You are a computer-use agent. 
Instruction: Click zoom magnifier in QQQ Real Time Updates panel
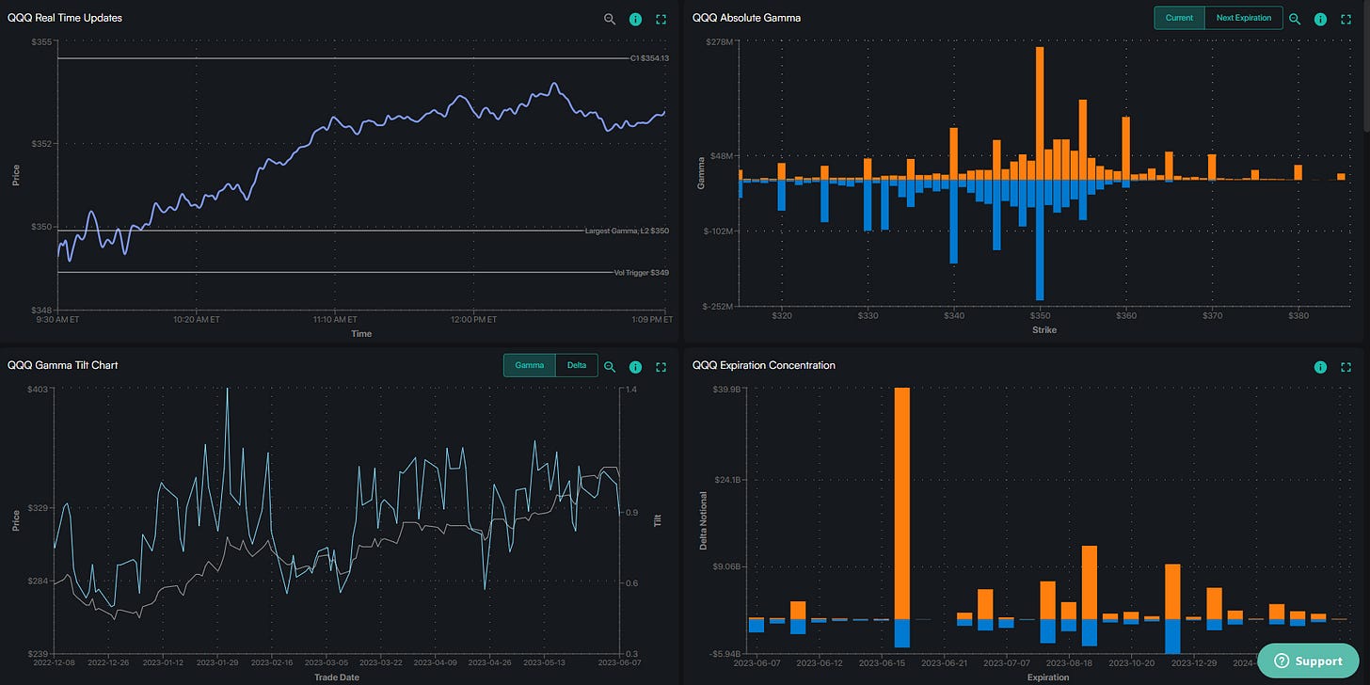[x=610, y=19]
